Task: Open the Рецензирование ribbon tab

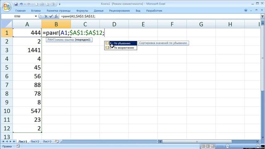Action: (x=119, y=11)
